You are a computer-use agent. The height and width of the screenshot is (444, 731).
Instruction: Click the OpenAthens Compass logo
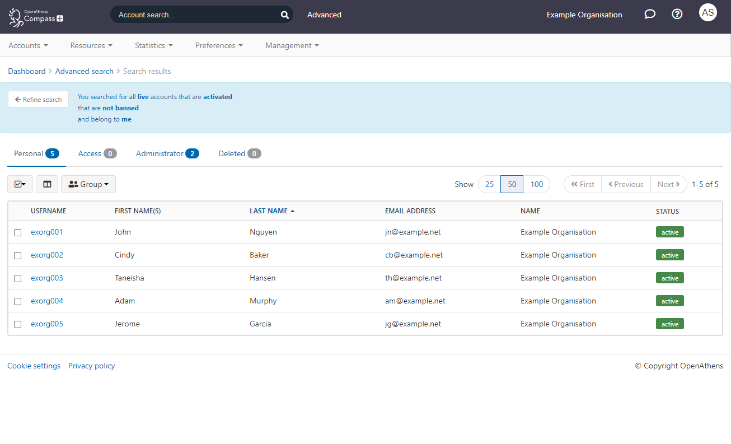pos(35,17)
